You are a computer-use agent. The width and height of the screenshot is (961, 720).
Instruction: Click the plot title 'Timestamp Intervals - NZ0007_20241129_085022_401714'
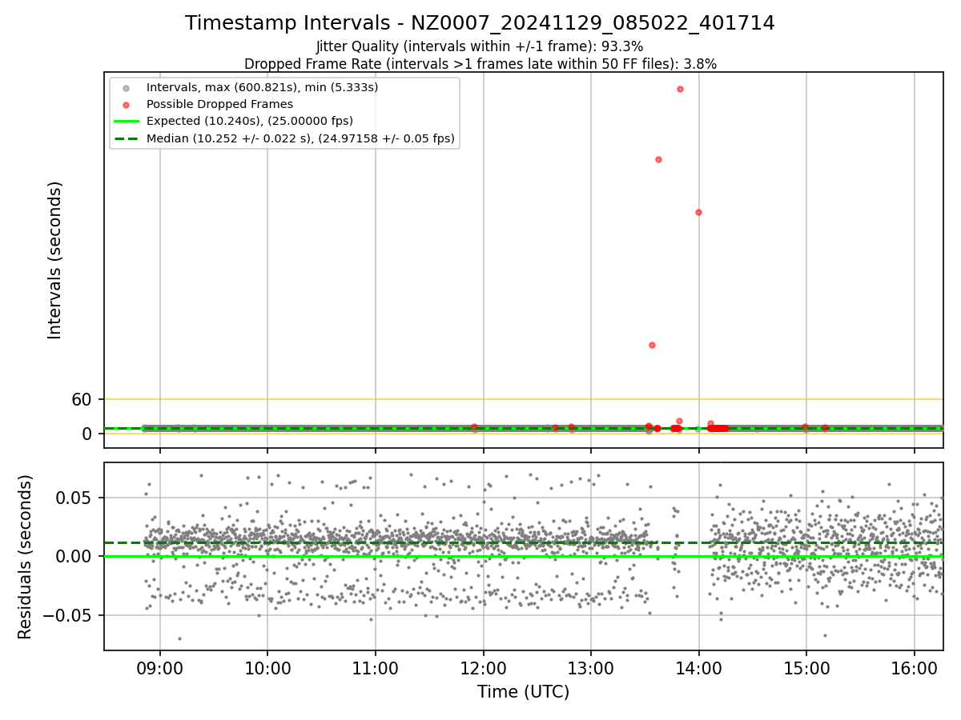tap(480, 23)
